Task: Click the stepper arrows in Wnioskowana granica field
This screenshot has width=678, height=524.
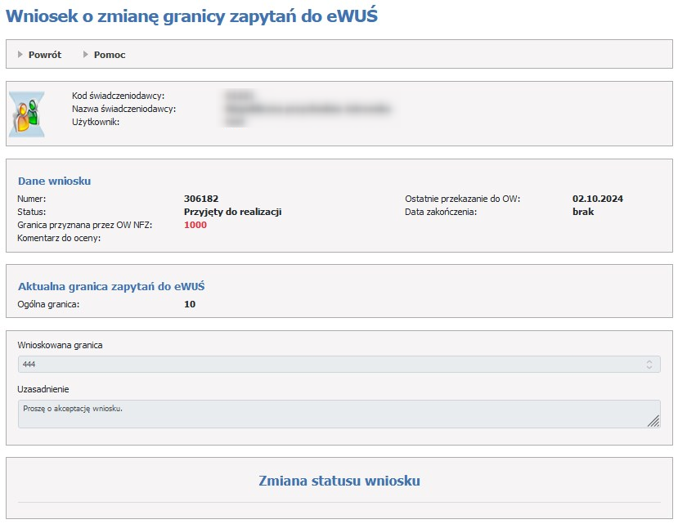Action: [649, 364]
